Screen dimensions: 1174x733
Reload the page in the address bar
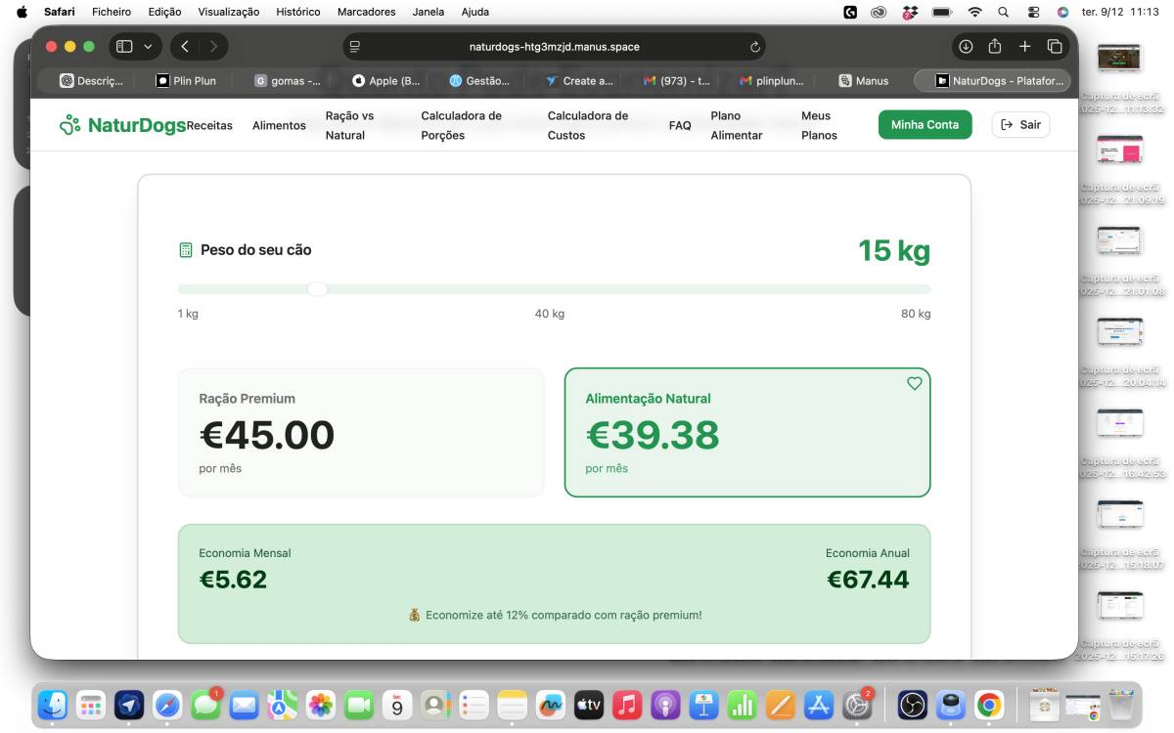click(x=755, y=47)
